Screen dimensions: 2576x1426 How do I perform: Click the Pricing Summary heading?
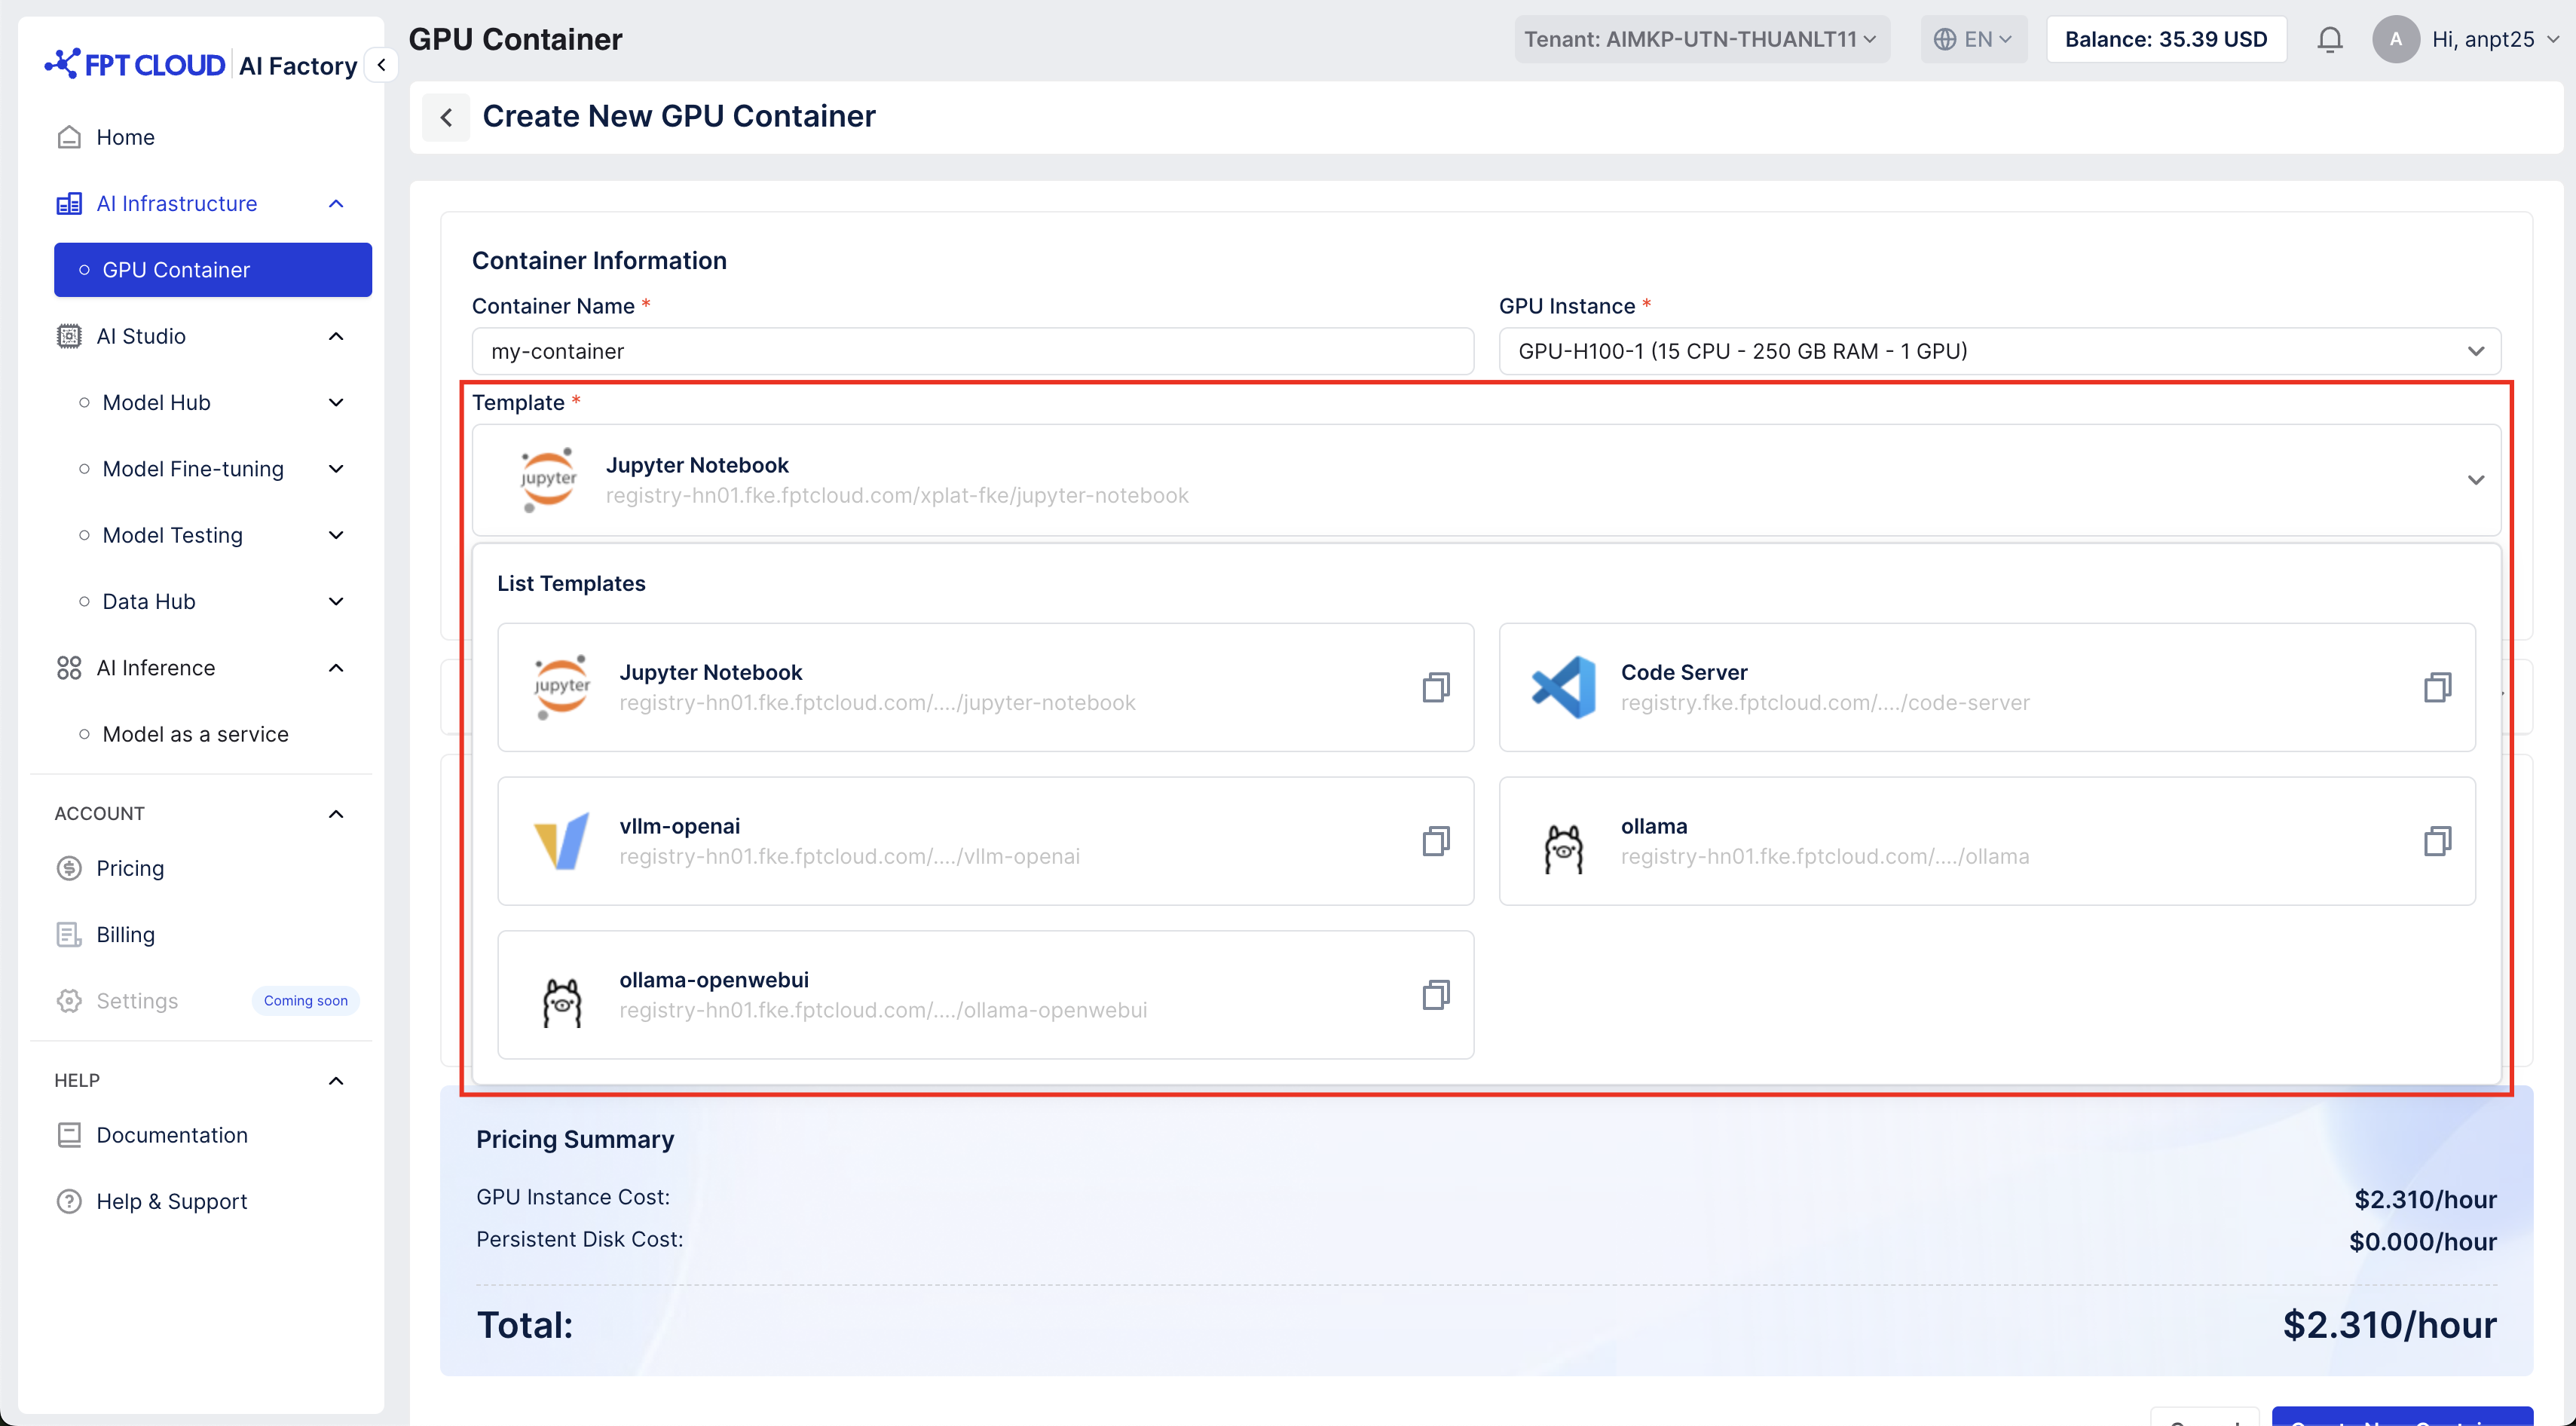coord(575,1139)
